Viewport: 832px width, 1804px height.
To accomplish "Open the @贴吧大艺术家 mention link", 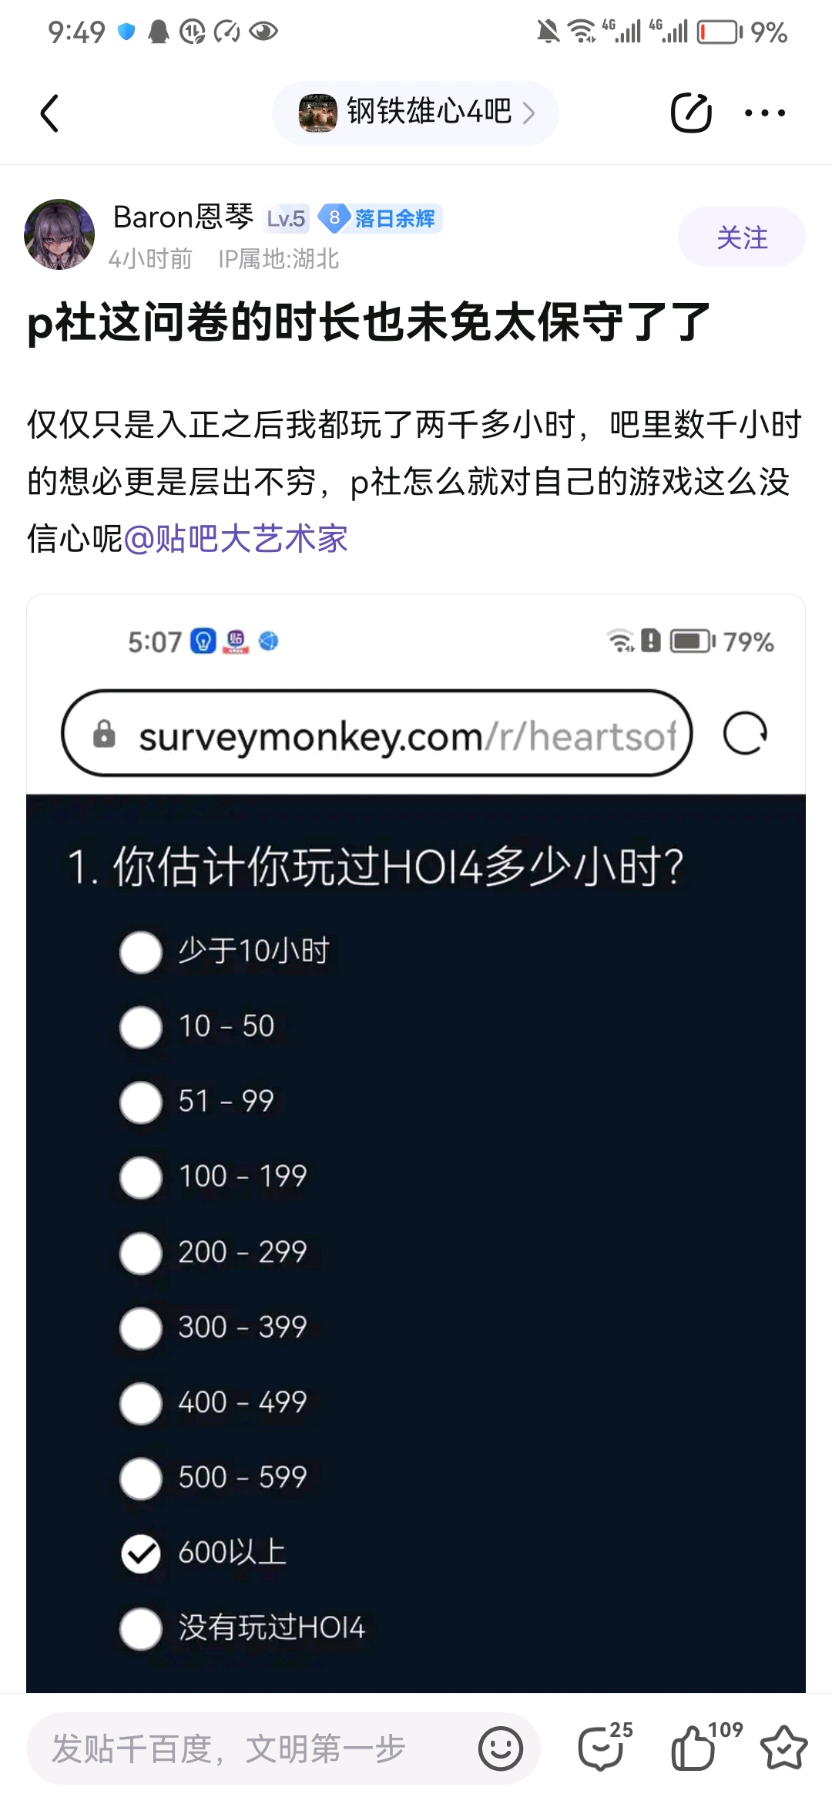I will point(236,538).
